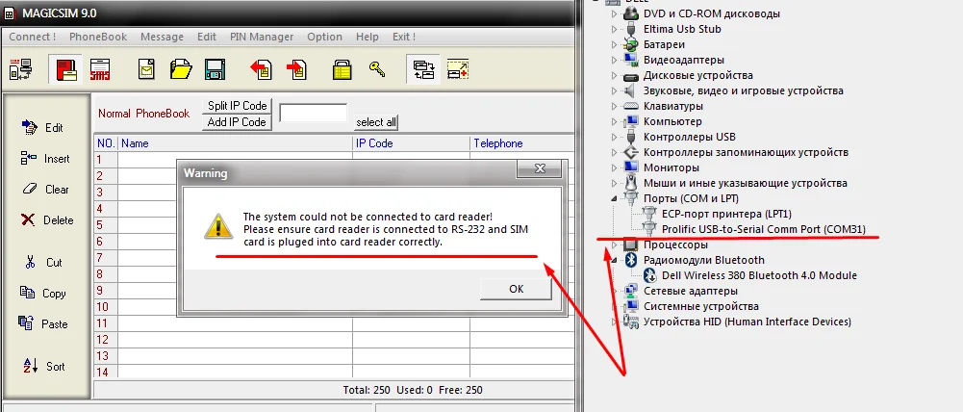Click the IP code text input field
Image resolution: width=963 pixels, height=412 pixels.
pyautogui.click(x=314, y=114)
